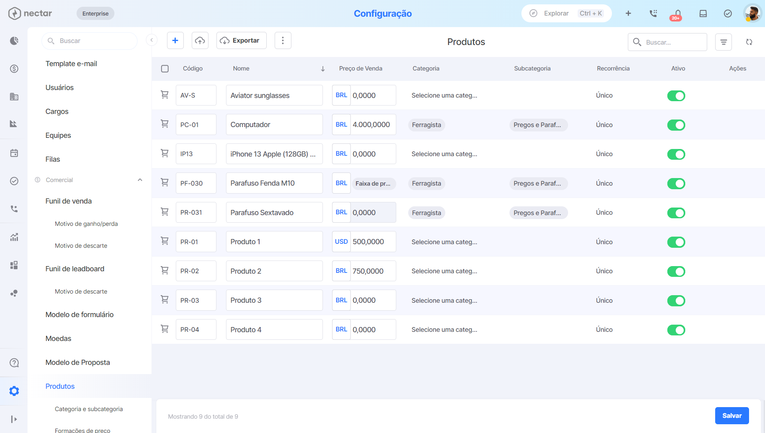
Task: Click the Salvar button
Action: coord(732,415)
